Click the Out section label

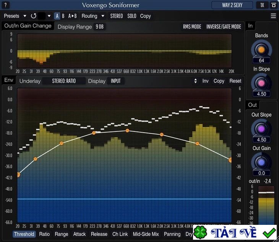(252, 105)
